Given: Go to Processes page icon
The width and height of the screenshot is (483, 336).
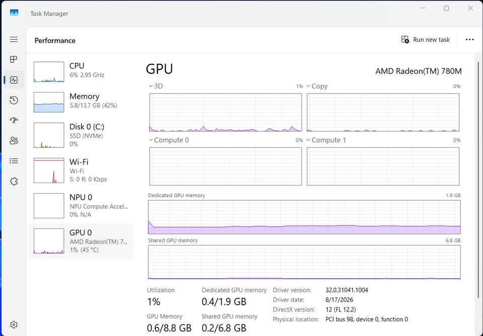Looking at the screenshot, I should tap(14, 59).
